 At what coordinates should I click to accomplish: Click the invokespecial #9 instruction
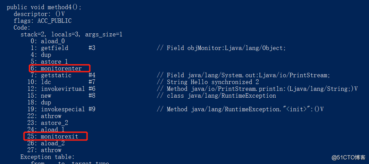click(x=61, y=109)
